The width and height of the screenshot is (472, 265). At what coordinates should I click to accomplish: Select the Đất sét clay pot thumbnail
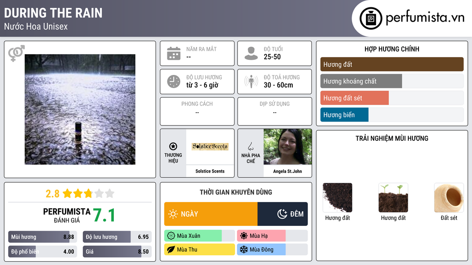pos(449,198)
